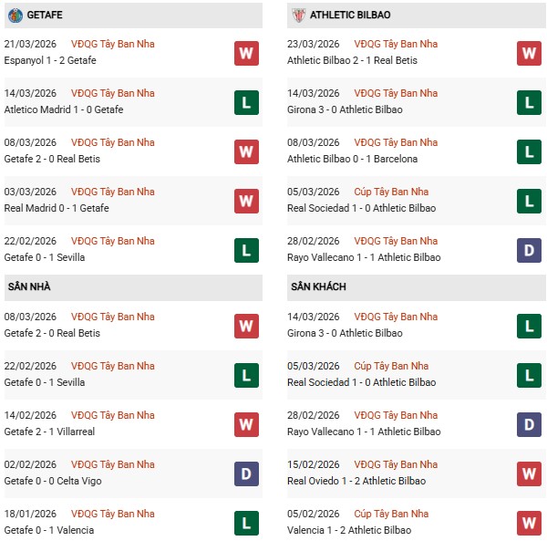Screen dimensions: 547x541
Task: Click the W badge for Real Madrid 0 - 1 Getafe
Action: (246, 201)
